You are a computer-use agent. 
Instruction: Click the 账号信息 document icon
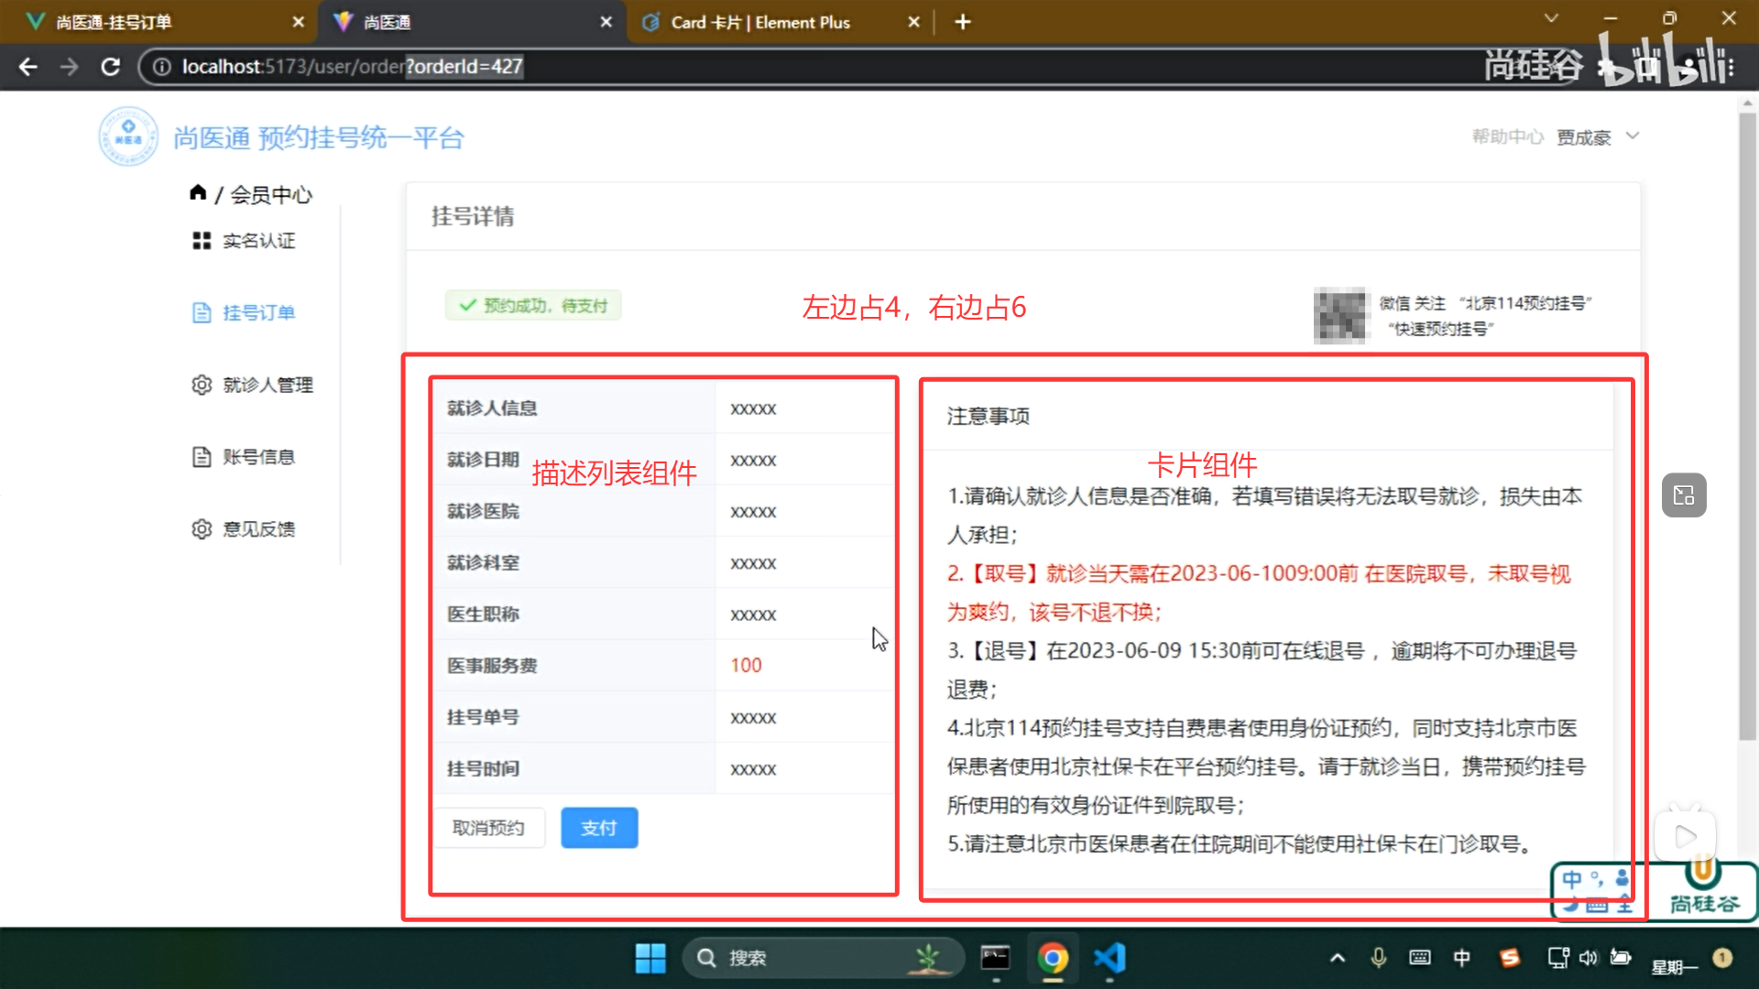202,457
